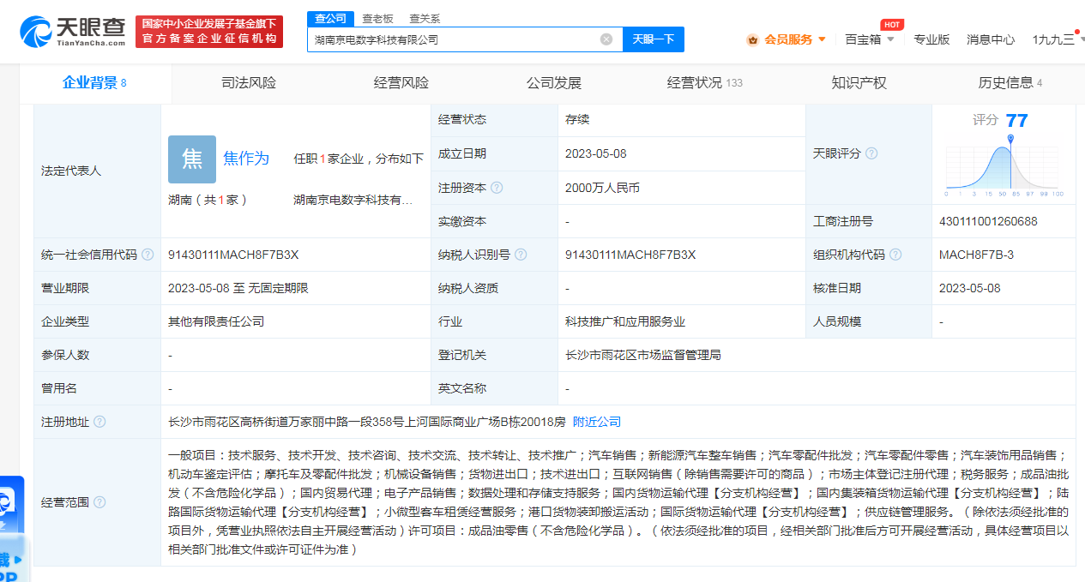Viewport: 1085px width, 582px height.
Task: Click the TianYanCha logo
Action: (x=74, y=31)
